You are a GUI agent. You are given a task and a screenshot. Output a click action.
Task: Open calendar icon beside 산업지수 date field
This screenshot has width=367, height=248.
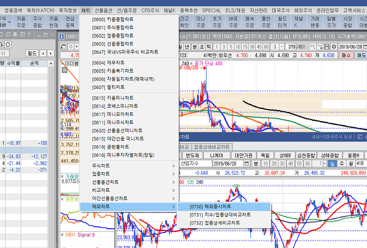coord(246,163)
